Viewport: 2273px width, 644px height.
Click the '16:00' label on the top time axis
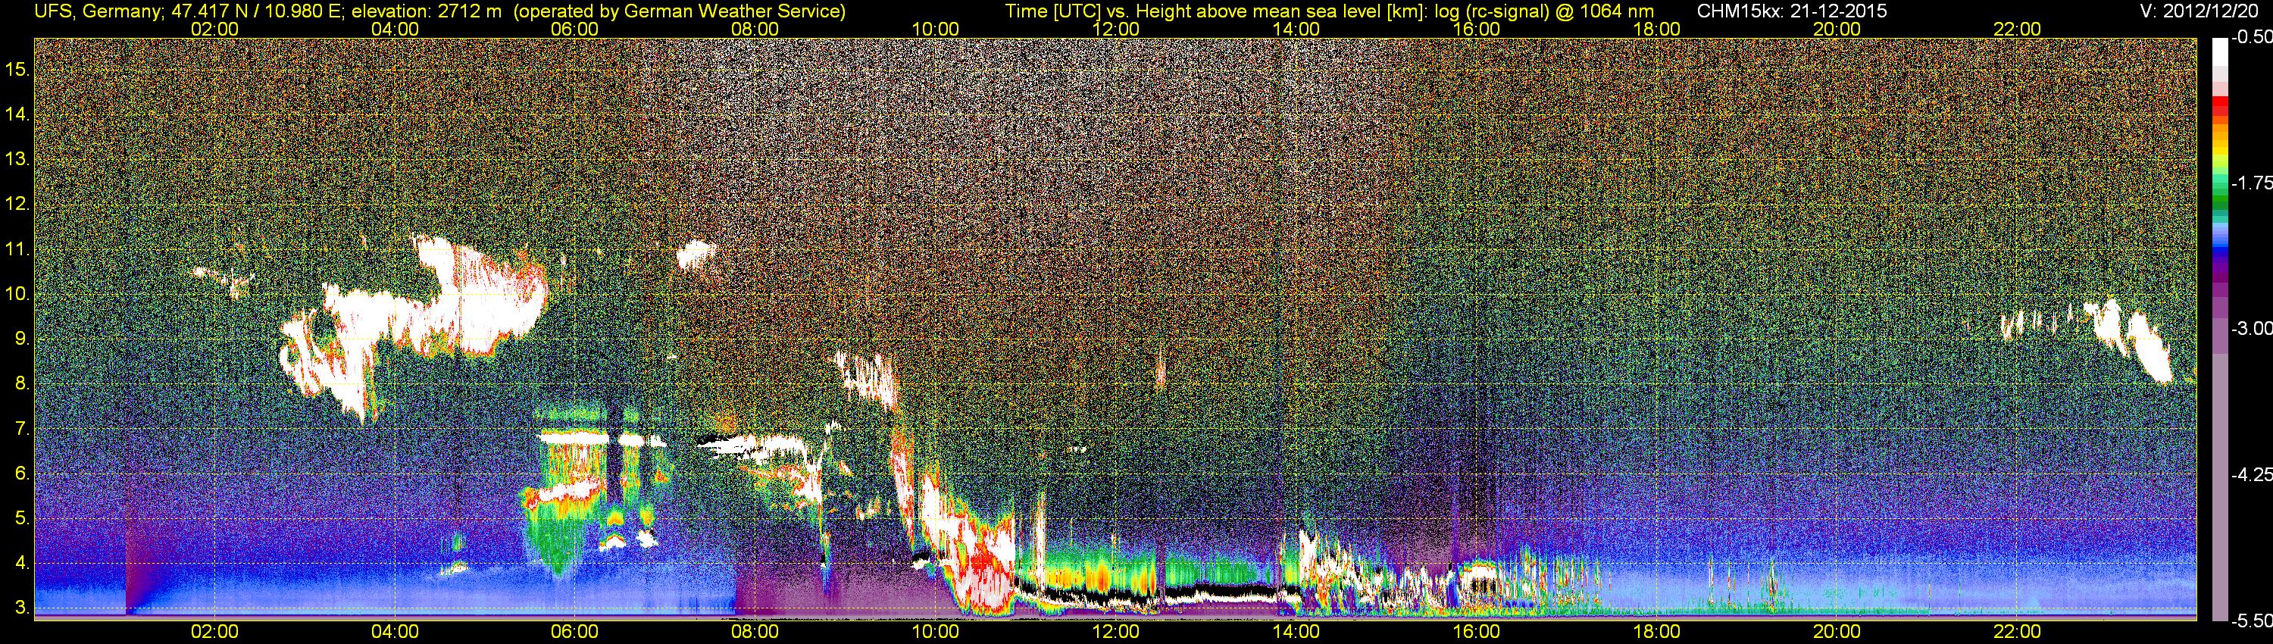click(1476, 29)
